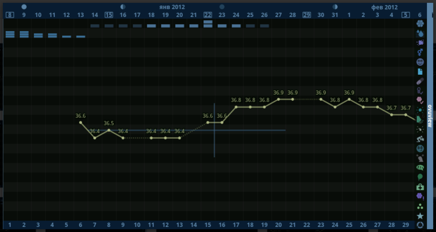Open the document notes icon
Screen dimensions: 436x232
tap(420, 71)
